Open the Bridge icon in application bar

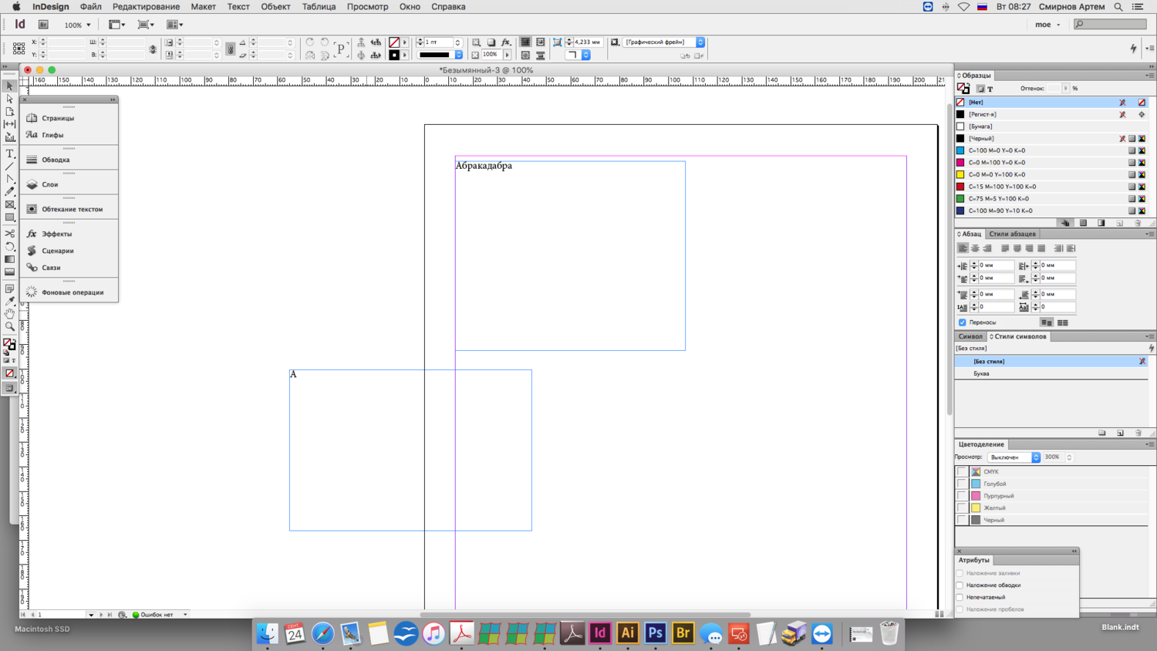coord(43,25)
